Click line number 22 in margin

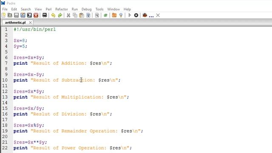coord(5,148)
